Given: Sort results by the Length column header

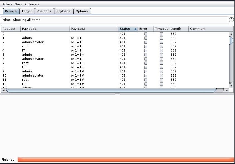Looking at the screenshot, I should (x=176, y=29).
